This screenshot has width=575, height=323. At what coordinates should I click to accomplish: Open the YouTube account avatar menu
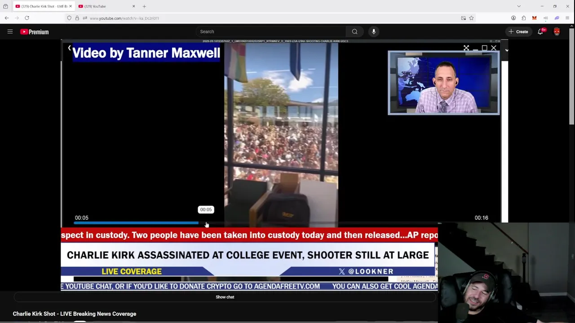click(557, 31)
